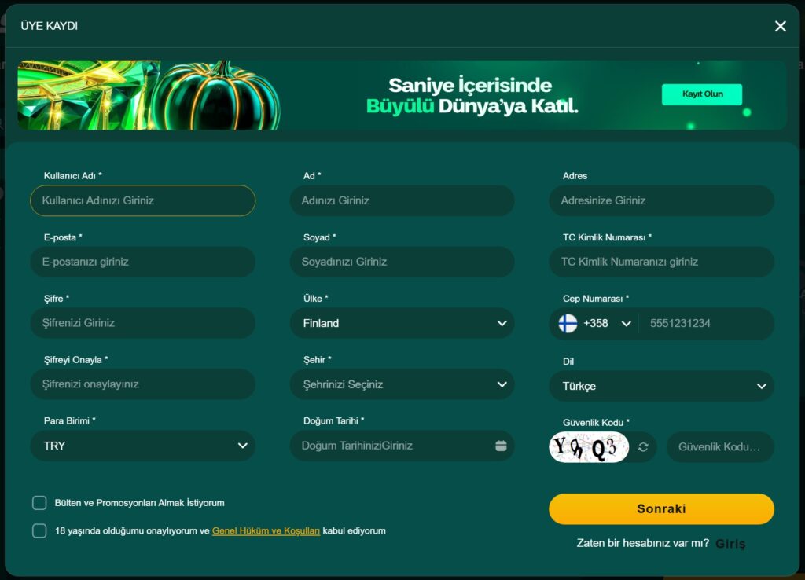805x580 pixels.
Task: Refresh the security code captcha image
Action: 644,446
